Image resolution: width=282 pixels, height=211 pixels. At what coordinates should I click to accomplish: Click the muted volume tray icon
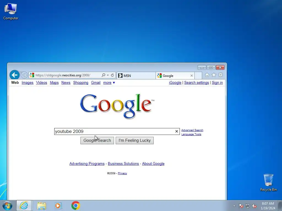click(254, 206)
